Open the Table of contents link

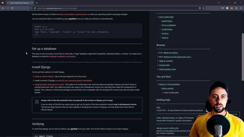[166, 61]
